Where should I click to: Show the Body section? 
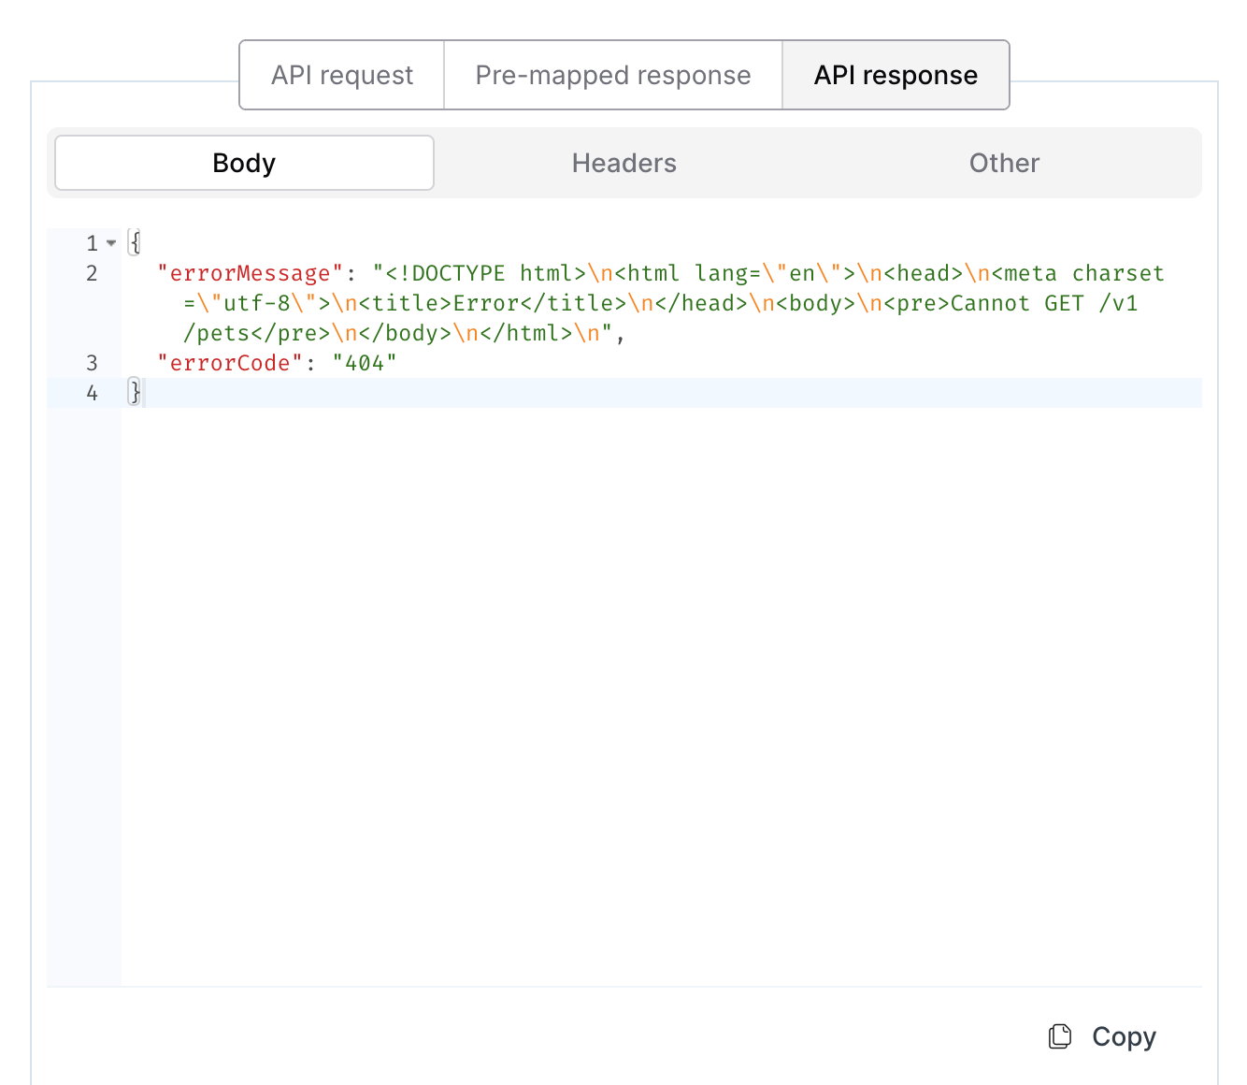pyautogui.click(x=244, y=163)
